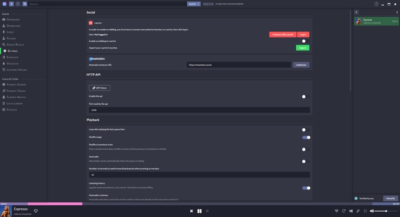Viewport: 400px width, 217px height.
Task: Click the Espresso album art in player
Action: tap(6, 211)
